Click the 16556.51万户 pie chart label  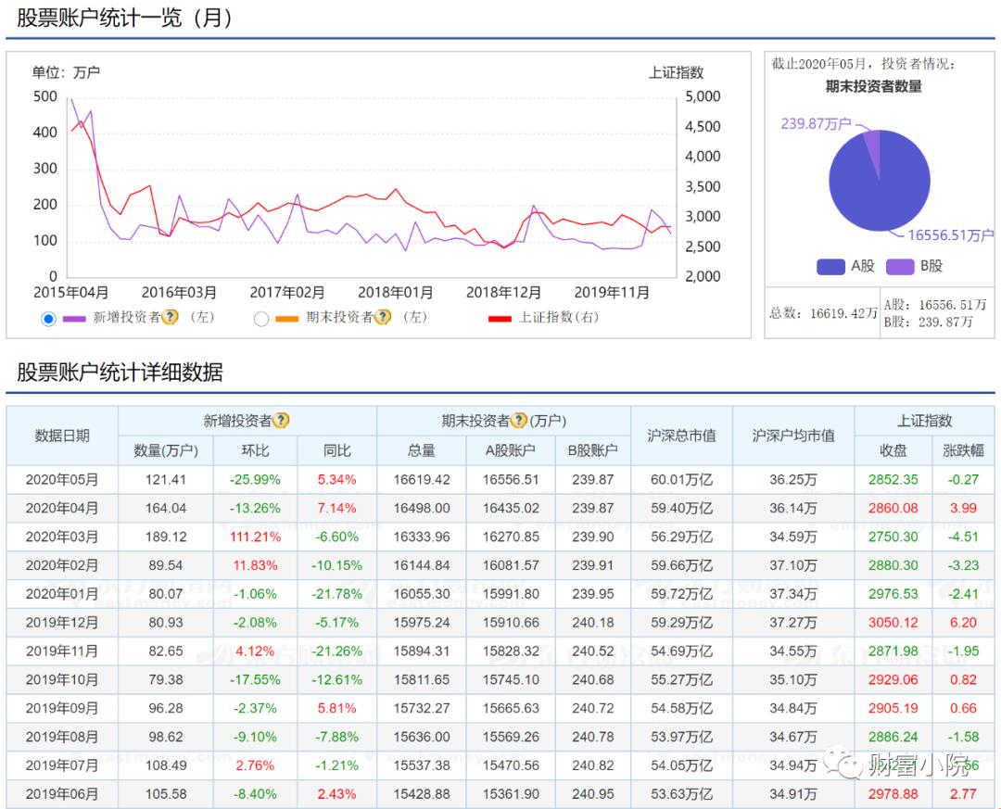951,234
